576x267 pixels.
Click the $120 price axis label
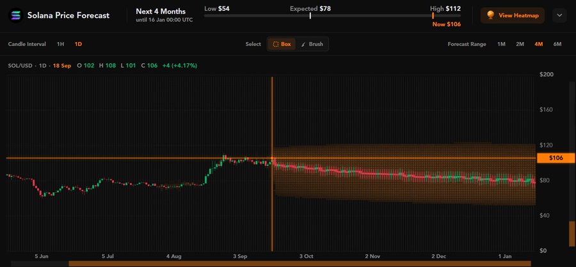tap(547, 145)
